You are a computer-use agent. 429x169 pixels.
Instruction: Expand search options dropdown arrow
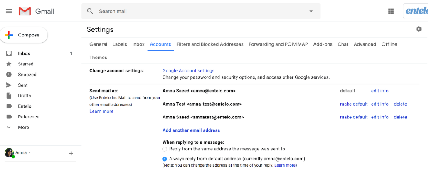point(311,12)
